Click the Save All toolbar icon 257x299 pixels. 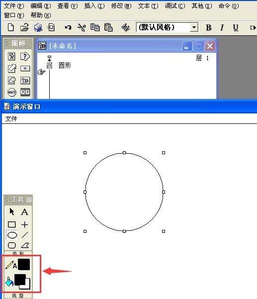[38, 27]
